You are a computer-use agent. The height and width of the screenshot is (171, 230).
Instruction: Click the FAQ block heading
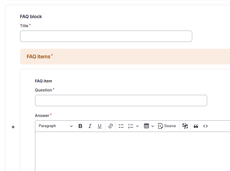[31, 17]
